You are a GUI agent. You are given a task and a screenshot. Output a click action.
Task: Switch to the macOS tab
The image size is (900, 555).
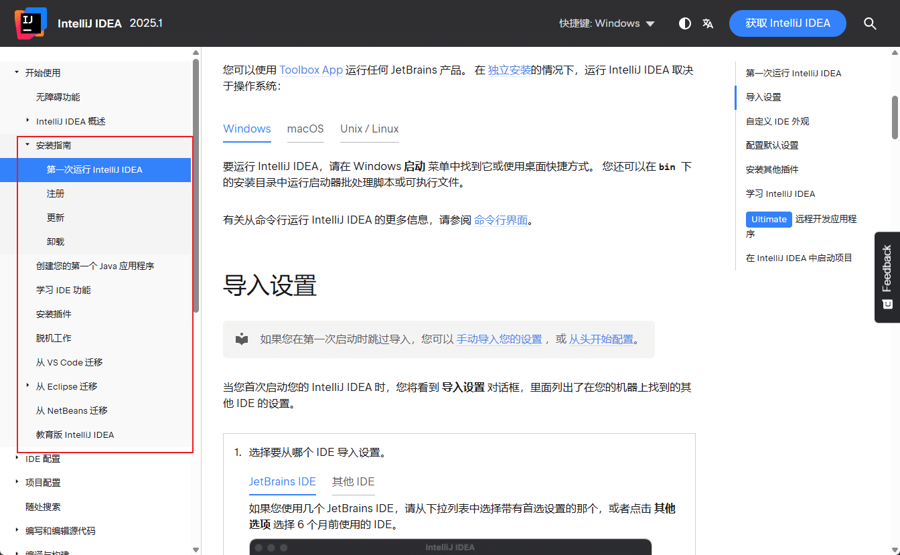305,129
